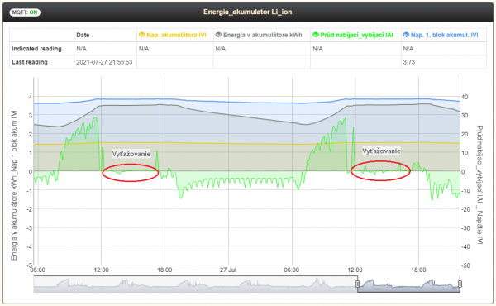The width and height of the screenshot is (496, 306).
Task: Click the Date column header
Action: click(83, 35)
